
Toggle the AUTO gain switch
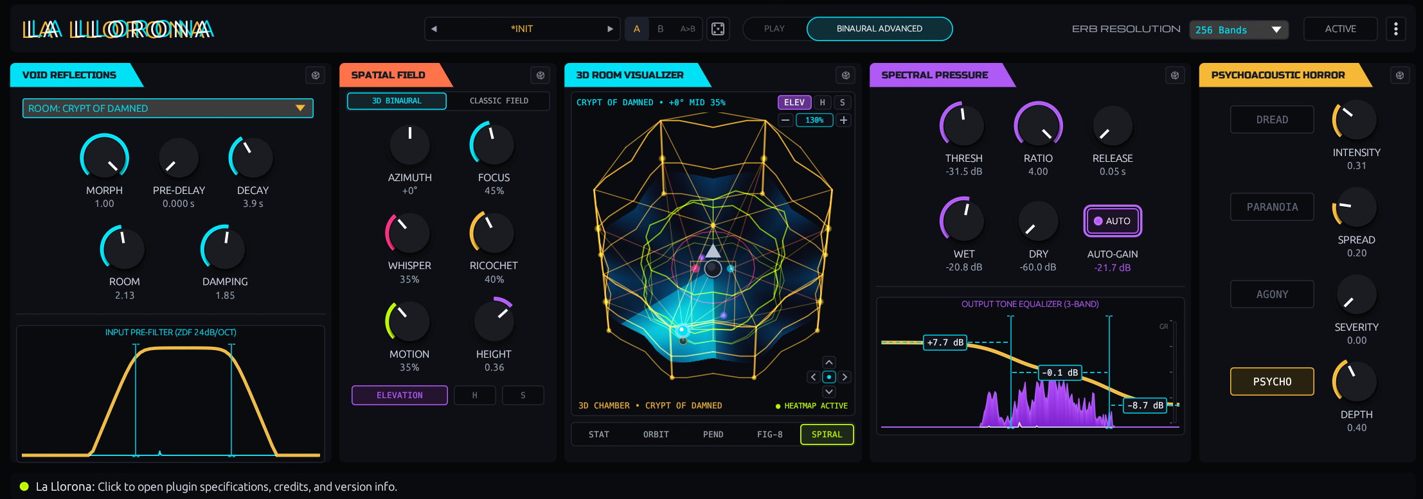pyautogui.click(x=1113, y=221)
